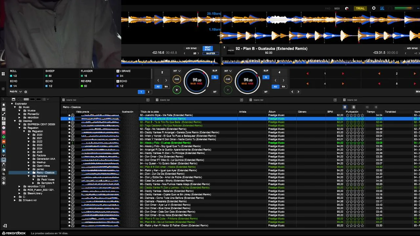Open the iTunes source icon in sidebar
The width and height of the screenshot is (420, 236).
[x=4, y=128]
